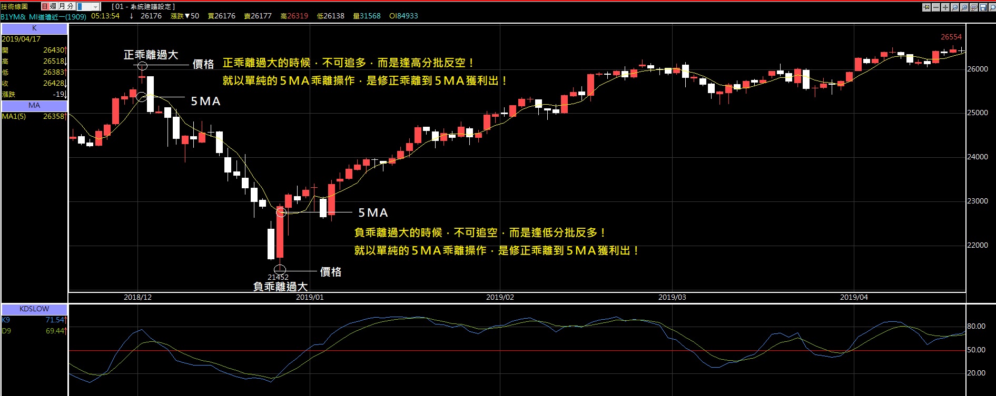The image size is (996, 396).
Task: Click the K panel header button
Action: 34,28
